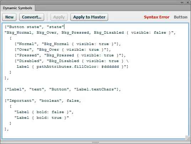Click the ["Over", "Bkg_Over line
The width and height of the screenshot is (191, 144).
click(x=63, y=50)
